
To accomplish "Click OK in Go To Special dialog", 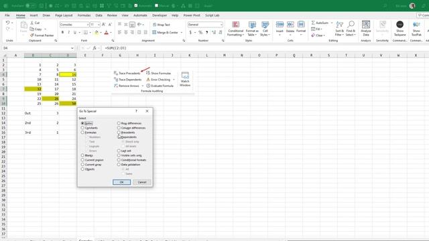I will (122, 182).
